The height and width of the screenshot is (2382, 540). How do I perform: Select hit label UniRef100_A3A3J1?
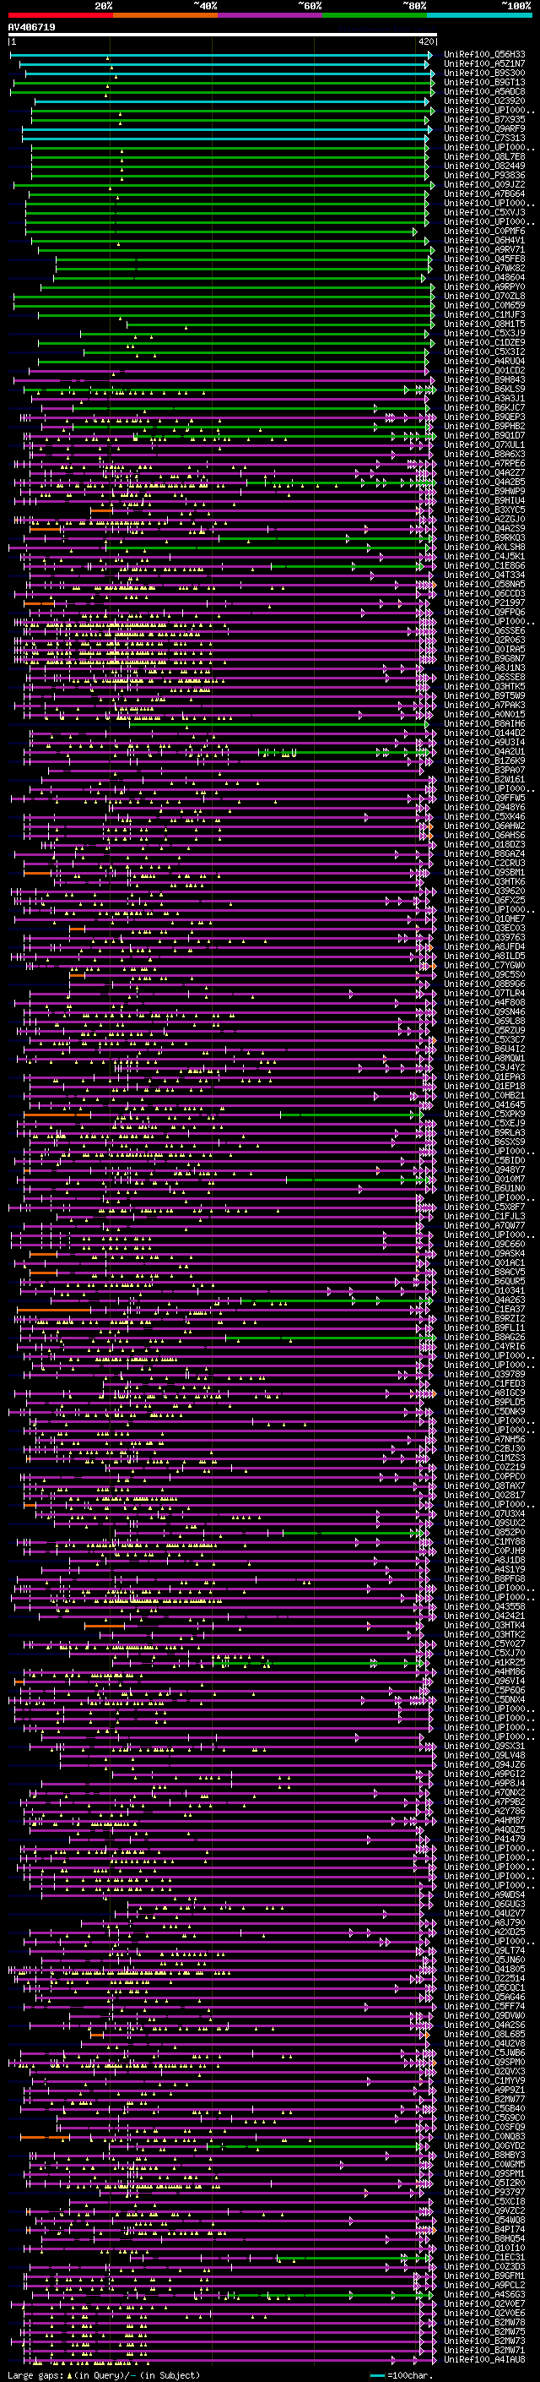click(x=484, y=399)
